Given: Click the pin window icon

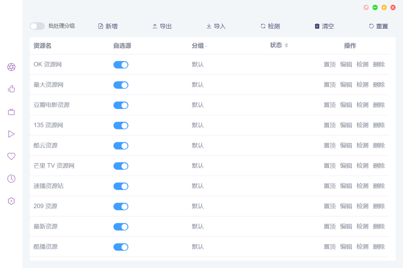Looking at the screenshot, I should coord(366,7).
